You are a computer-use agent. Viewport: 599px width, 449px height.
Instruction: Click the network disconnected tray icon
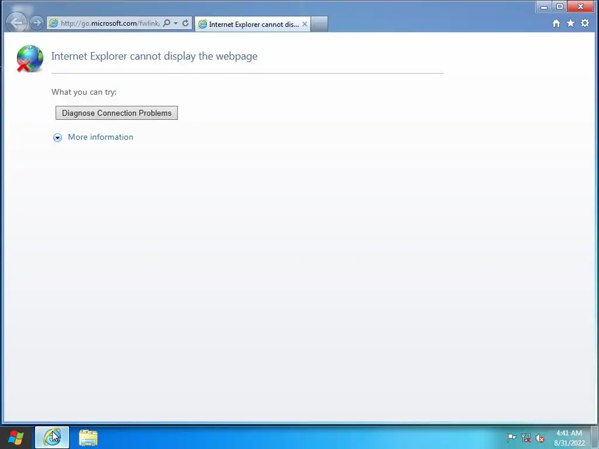(526, 438)
